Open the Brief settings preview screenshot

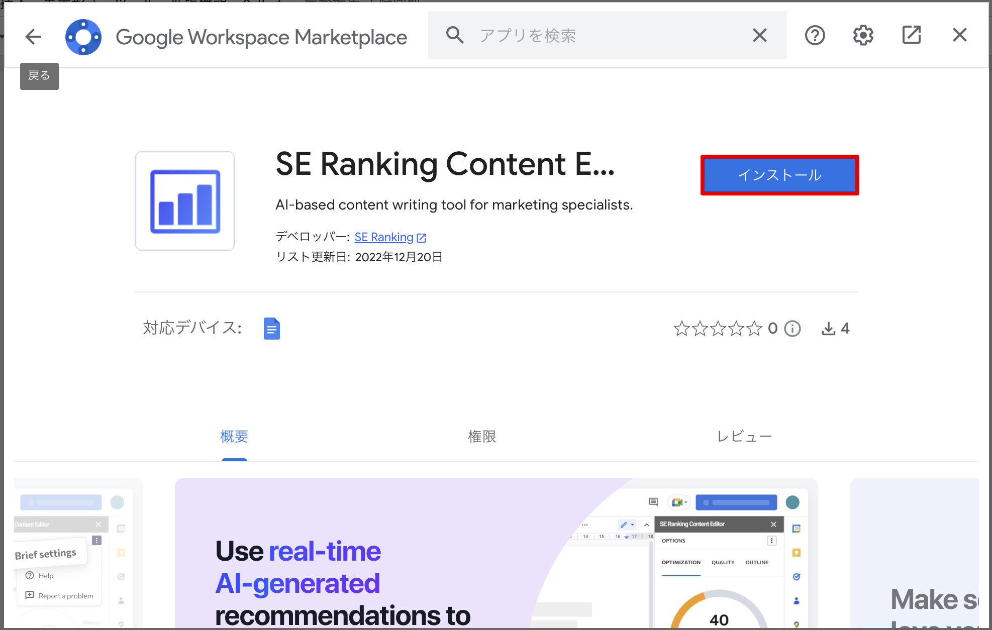[x=78, y=553]
